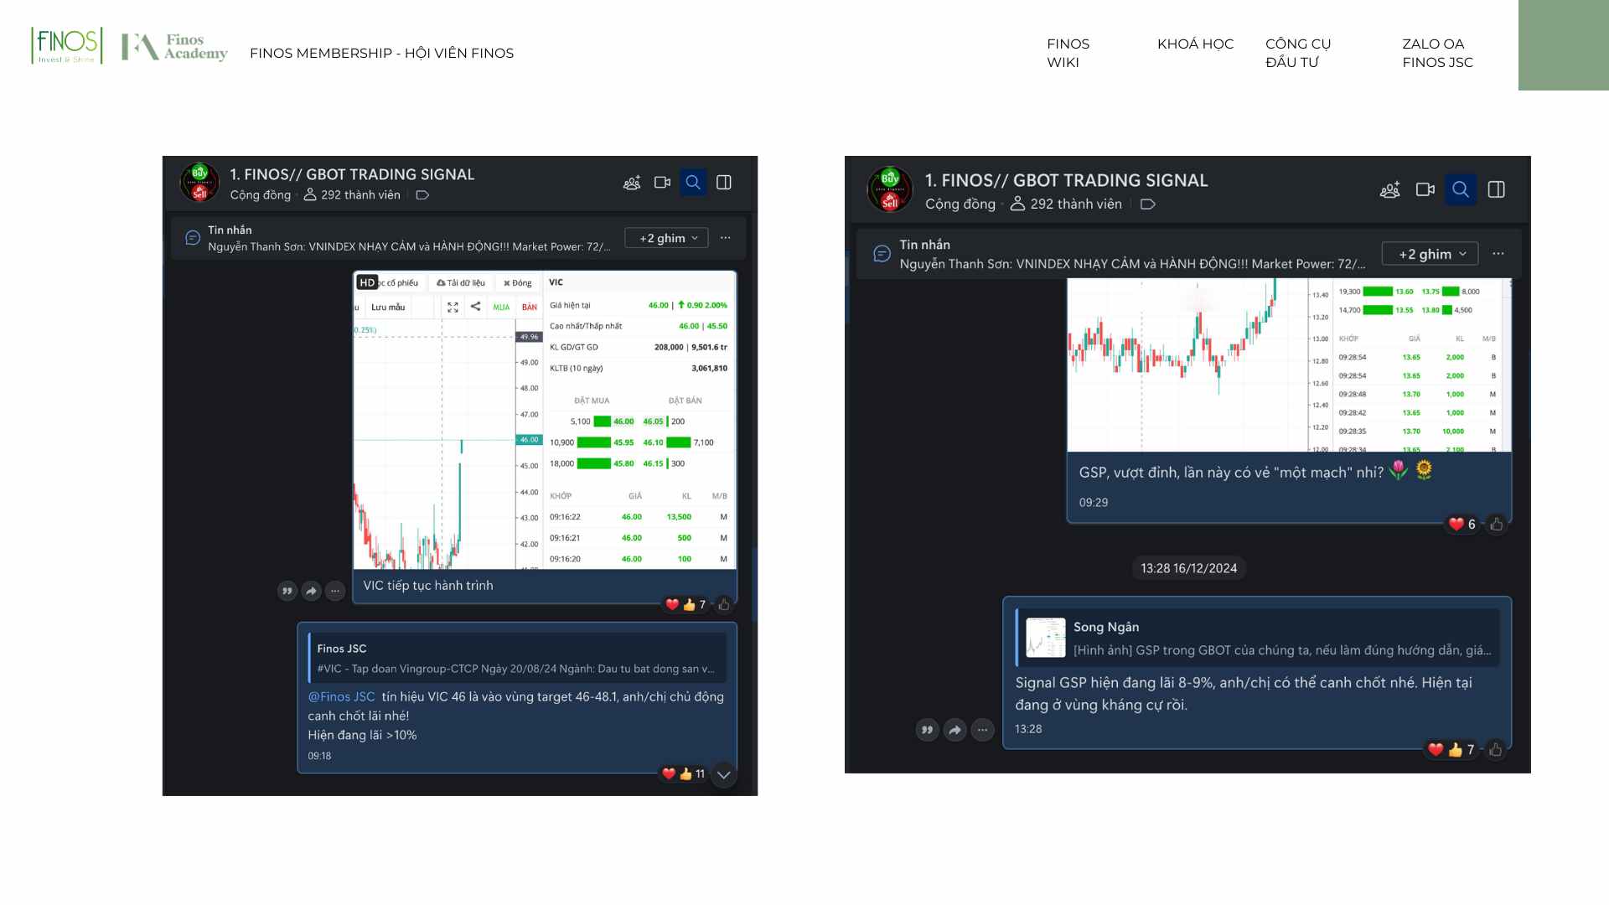This screenshot has width=1609, height=905.
Task: Click forward arrow icon beside GSP signal message
Action: pos(955,731)
